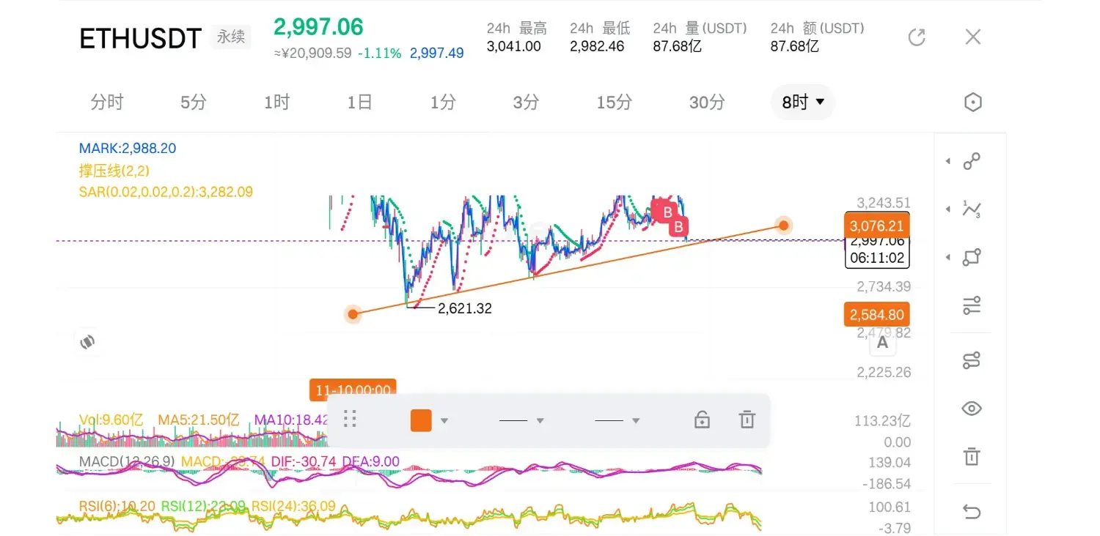The height and width of the screenshot is (536, 1100).
Task: Switch to the 1时 timeframe
Action: coord(276,103)
